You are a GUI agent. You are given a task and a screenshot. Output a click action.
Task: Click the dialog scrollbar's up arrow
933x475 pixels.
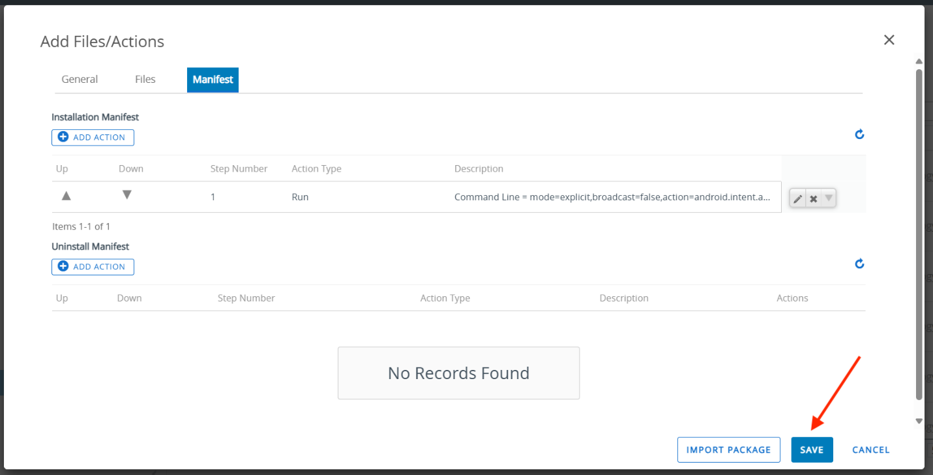pos(919,61)
